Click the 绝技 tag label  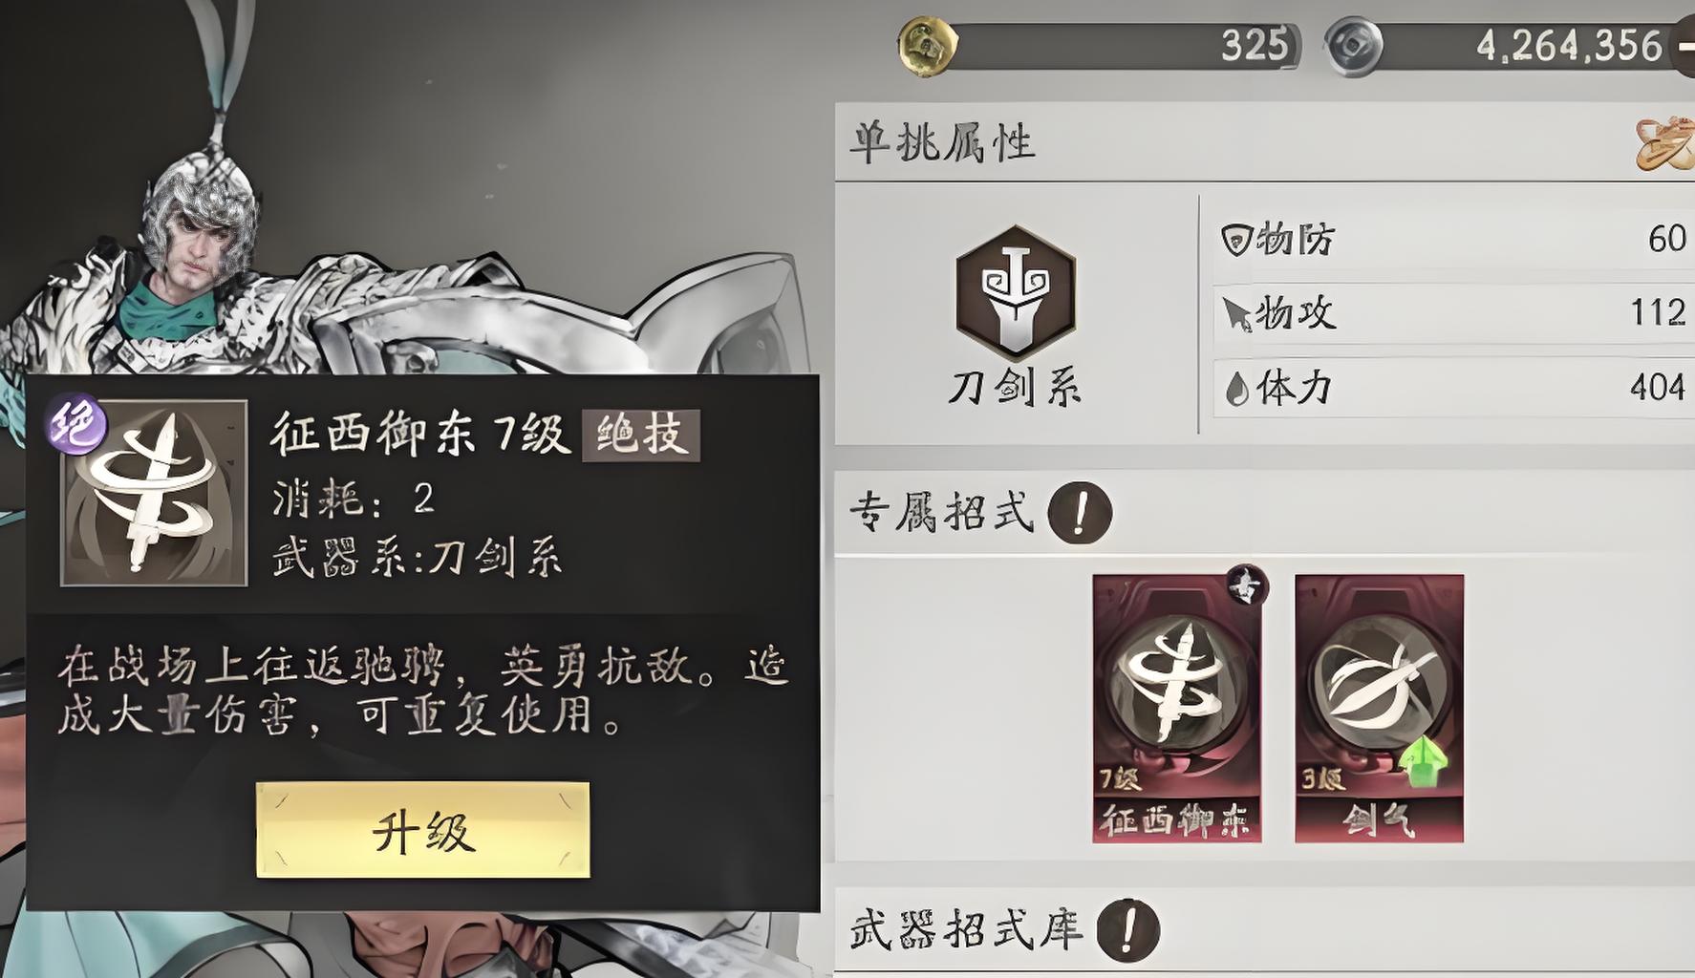[x=641, y=436]
